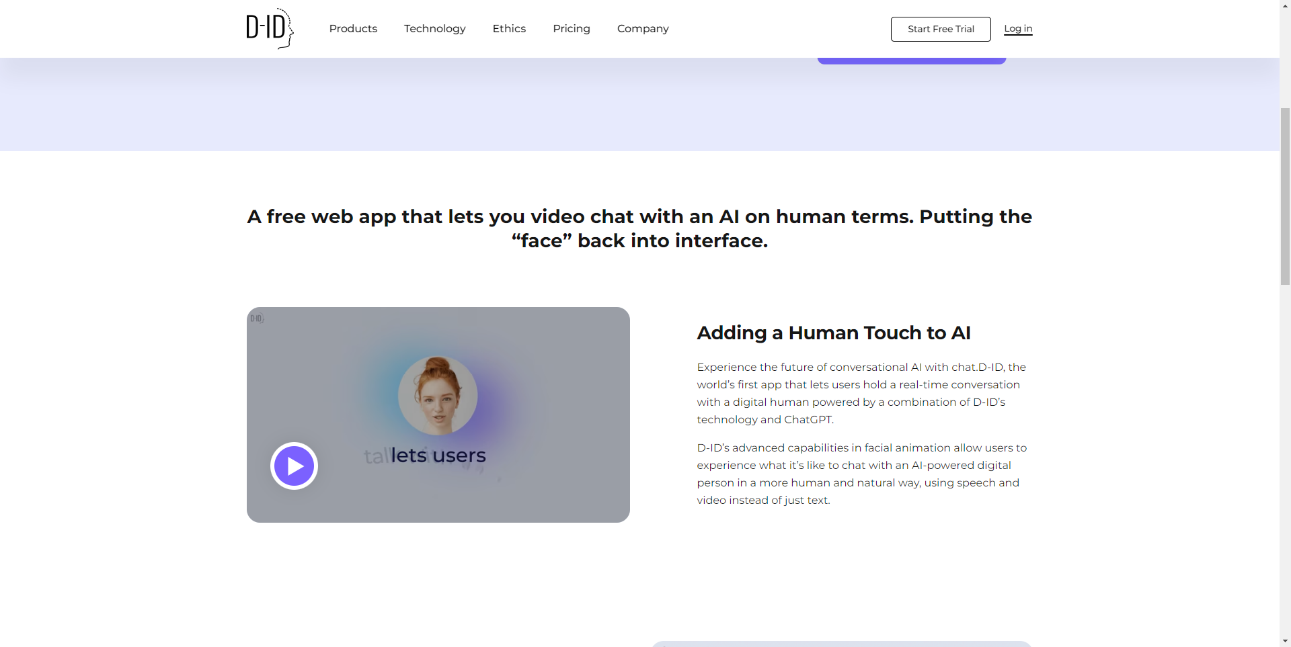Click the D-ID logo in the header
This screenshot has width=1291, height=647.
(270, 28)
